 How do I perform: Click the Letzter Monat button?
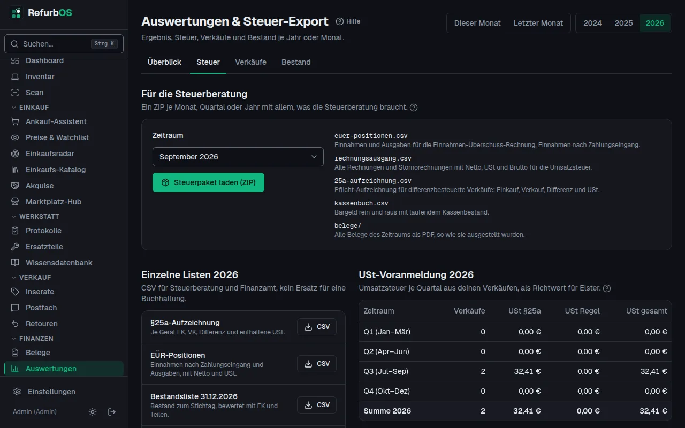coord(538,23)
